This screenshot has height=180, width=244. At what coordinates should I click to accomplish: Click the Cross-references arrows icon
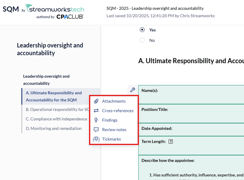pyautogui.click(x=96, y=111)
